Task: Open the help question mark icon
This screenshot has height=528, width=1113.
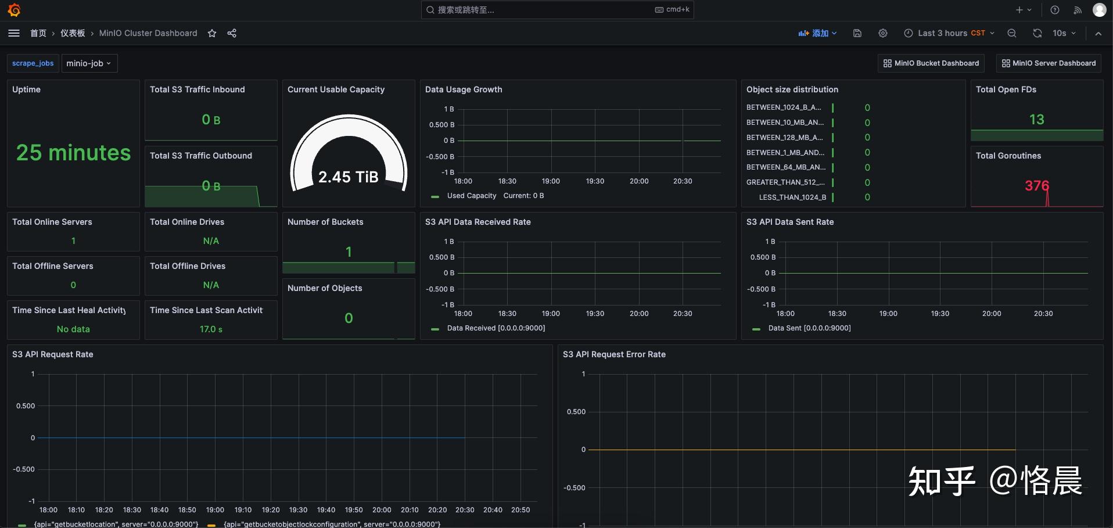Action: pos(1054,10)
